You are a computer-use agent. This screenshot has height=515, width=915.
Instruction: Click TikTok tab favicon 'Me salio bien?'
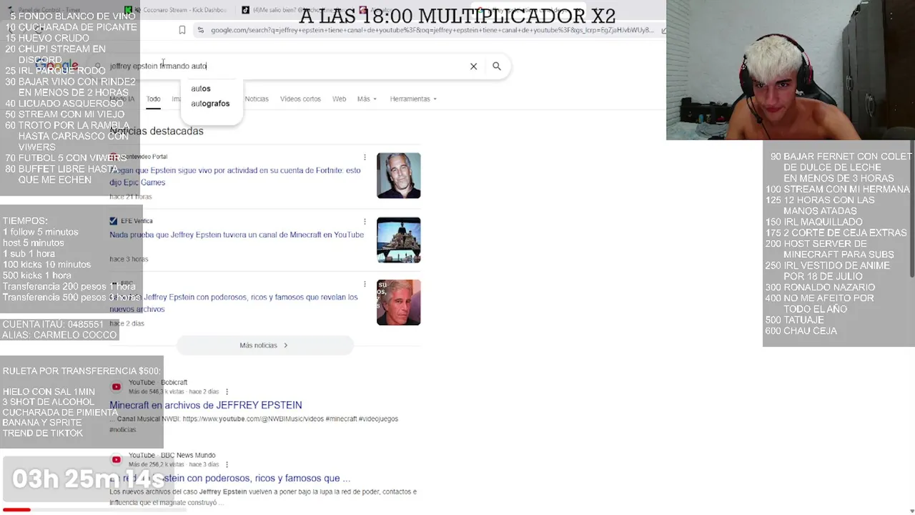[x=246, y=10]
